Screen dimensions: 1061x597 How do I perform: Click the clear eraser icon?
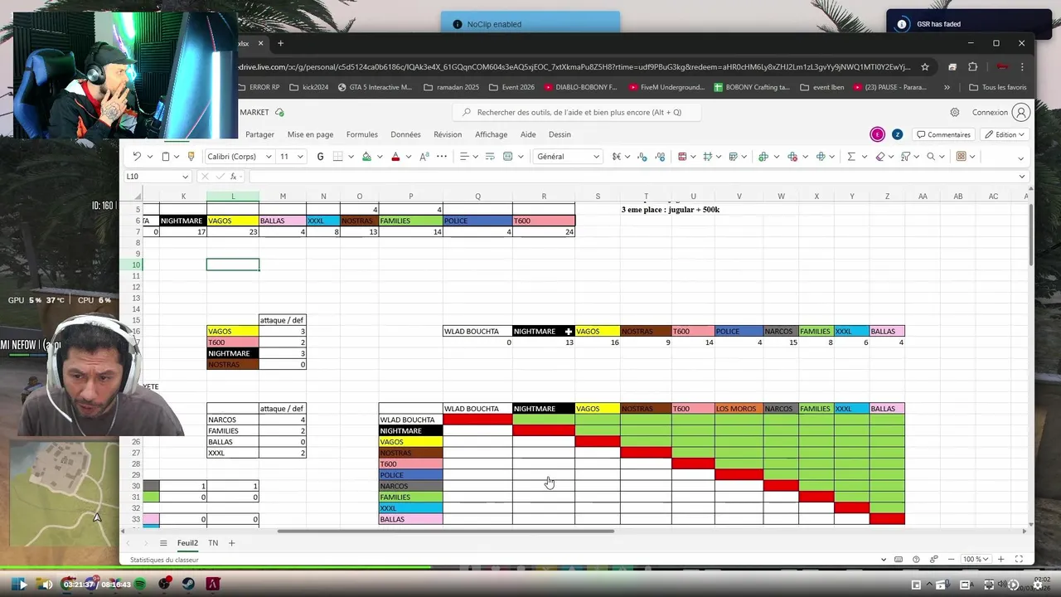coord(879,156)
